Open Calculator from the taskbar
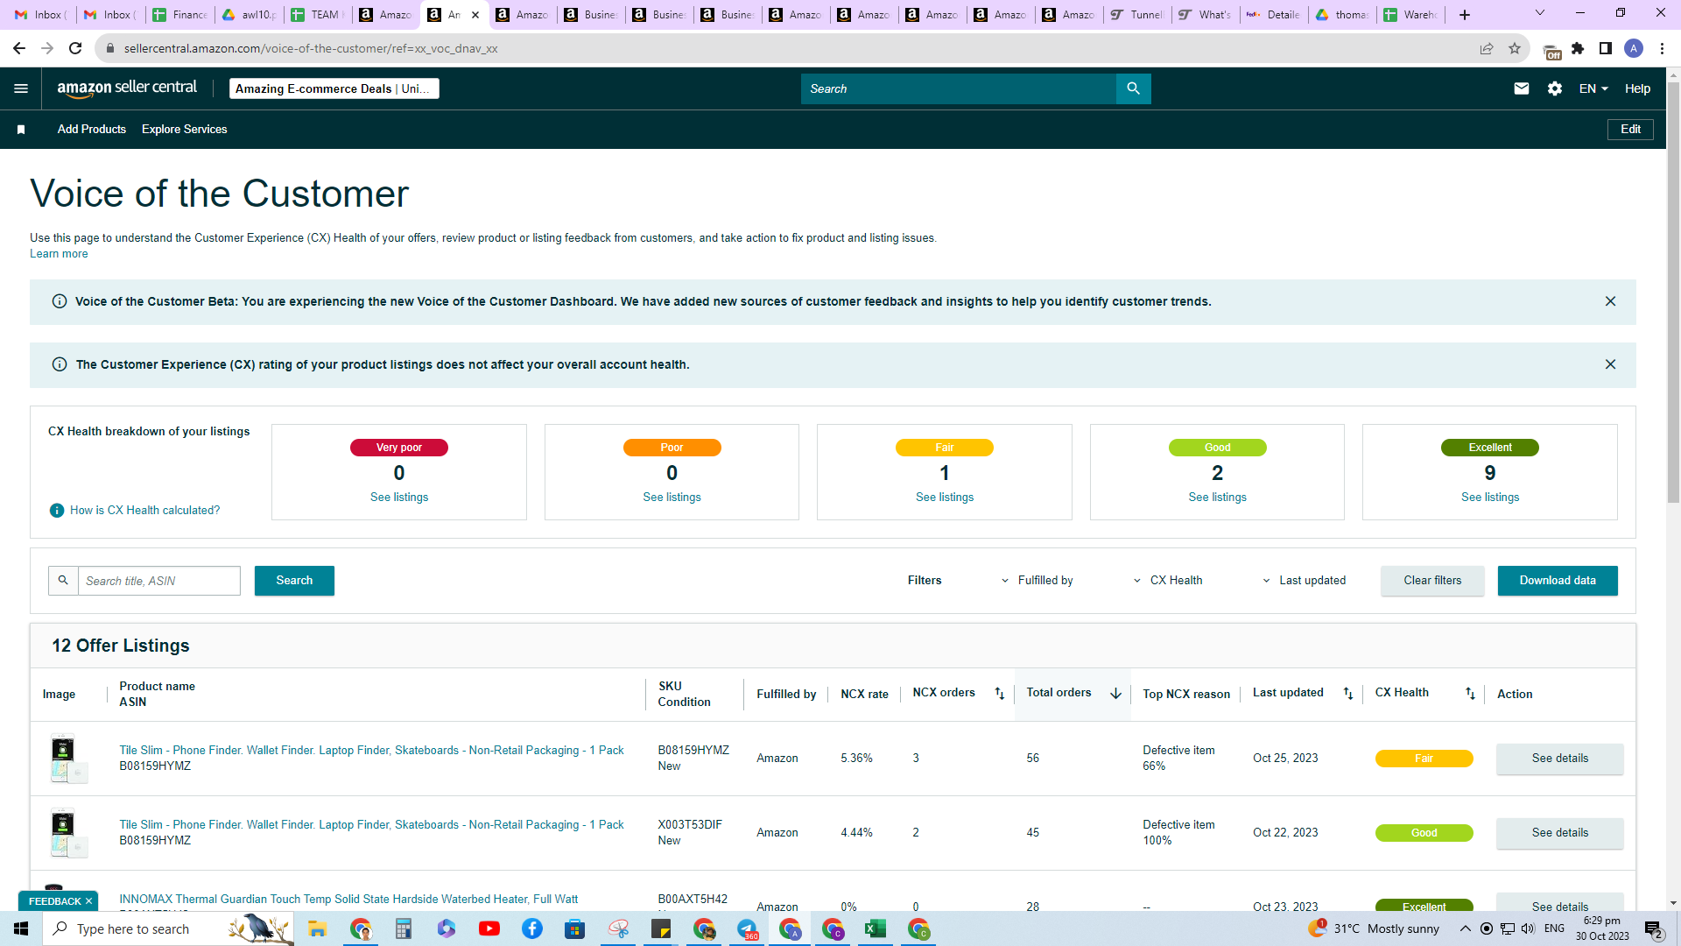Image resolution: width=1681 pixels, height=946 pixels. click(x=404, y=928)
